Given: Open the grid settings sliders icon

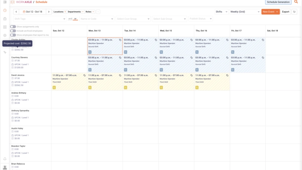Looking at the screenshot, I should point(294,12).
